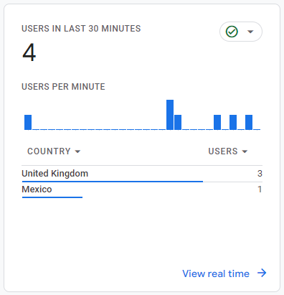
Task: Click the first bar on the chart's left
Action: click(x=28, y=122)
